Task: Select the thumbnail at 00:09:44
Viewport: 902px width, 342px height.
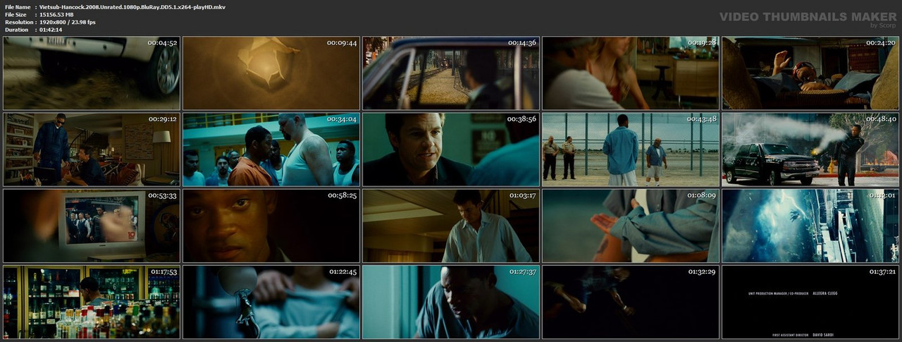Action: click(271, 73)
